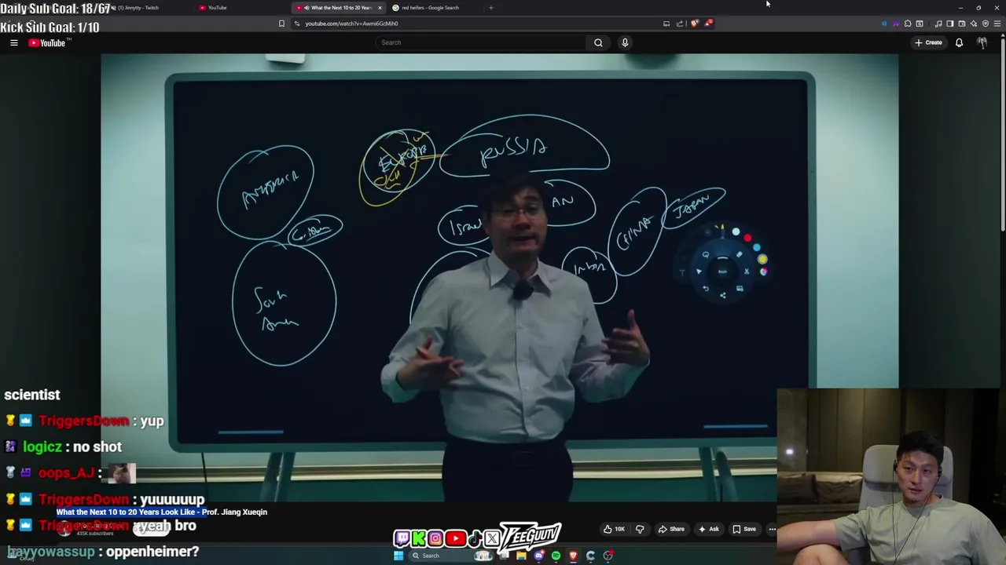Open Spotify from the taskbar
The width and height of the screenshot is (1006, 565).
click(556, 556)
